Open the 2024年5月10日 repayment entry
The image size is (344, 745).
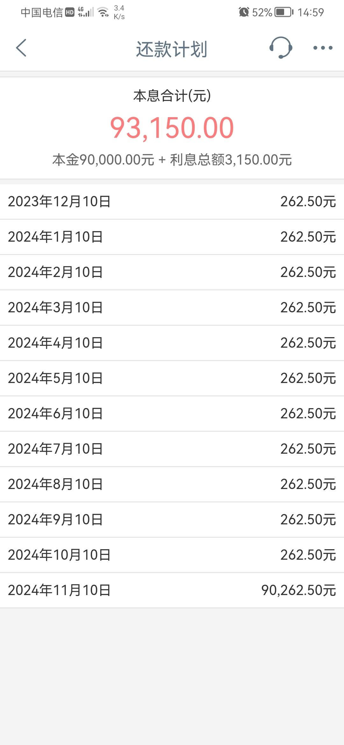pyautogui.click(x=172, y=378)
